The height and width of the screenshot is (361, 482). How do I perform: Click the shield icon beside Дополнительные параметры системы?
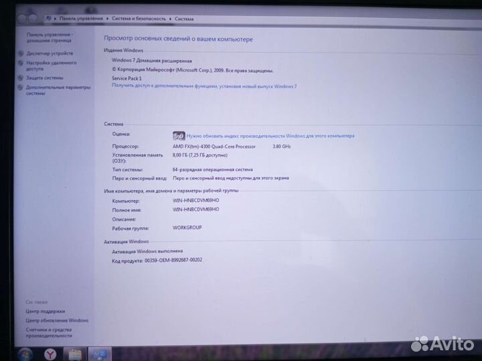[x=20, y=88]
